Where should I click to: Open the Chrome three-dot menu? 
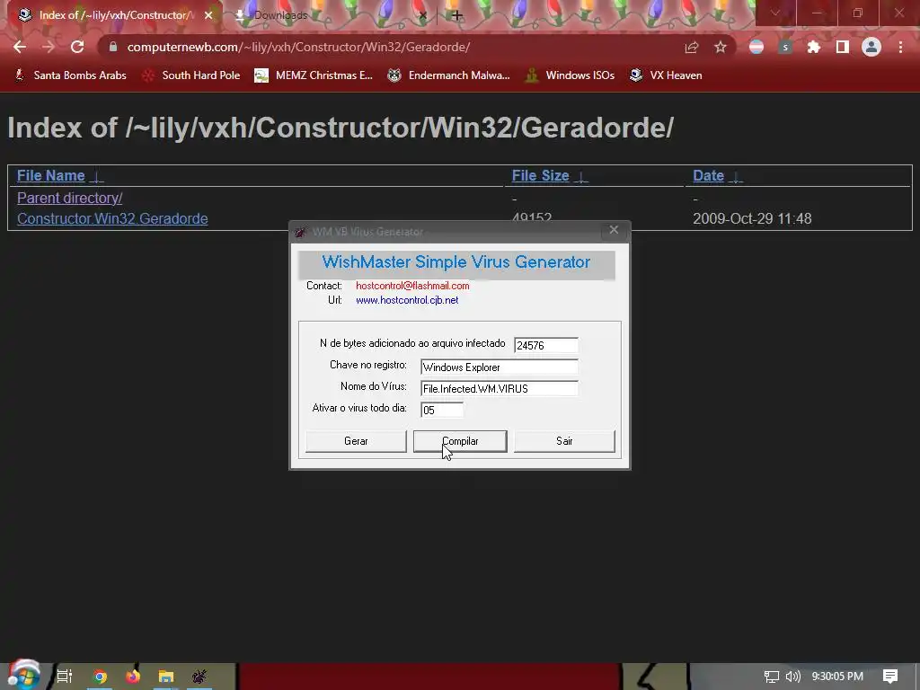click(900, 47)
